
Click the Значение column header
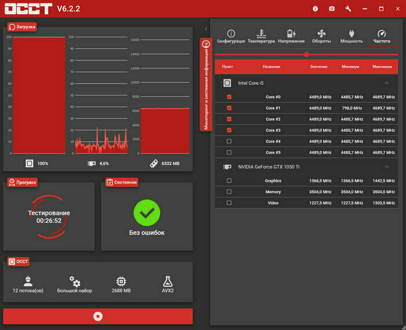point(319,67)
